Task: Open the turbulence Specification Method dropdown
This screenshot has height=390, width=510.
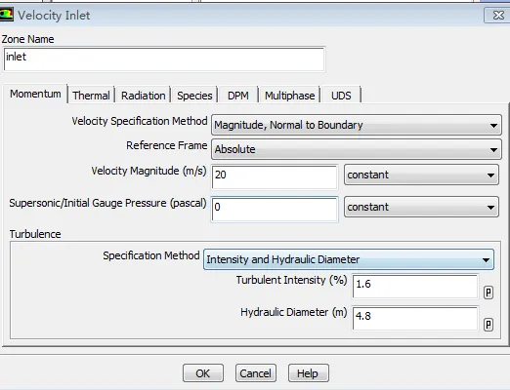Action: point(349,259)
